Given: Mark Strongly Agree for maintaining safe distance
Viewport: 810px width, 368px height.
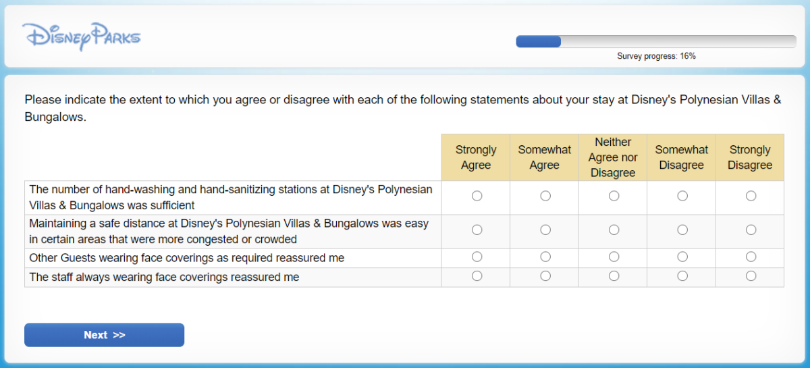Looking at the screenshot, I should (477, 230).
